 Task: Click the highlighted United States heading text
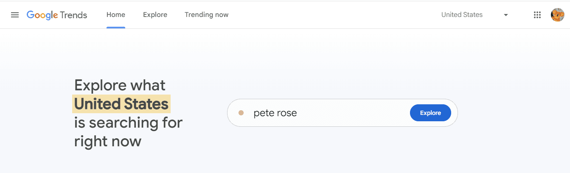121,104
